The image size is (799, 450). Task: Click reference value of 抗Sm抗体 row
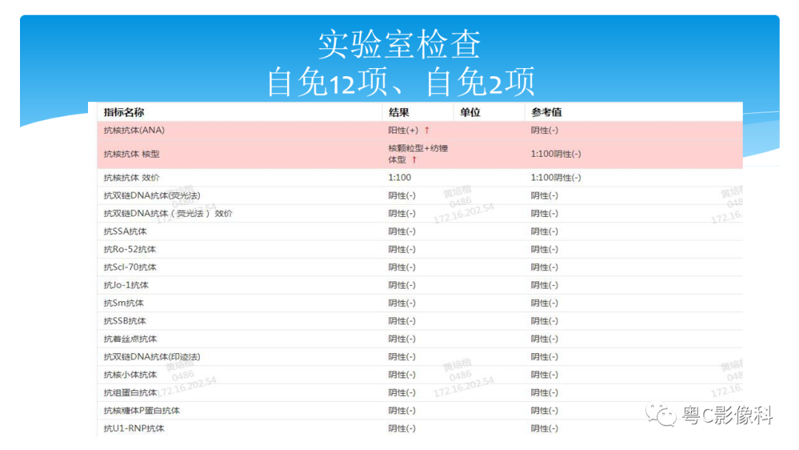point(545,303)
